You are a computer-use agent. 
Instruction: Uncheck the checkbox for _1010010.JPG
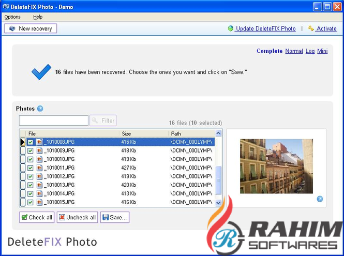pos(31,159)
